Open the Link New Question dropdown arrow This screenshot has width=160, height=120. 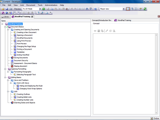(20, 13)
